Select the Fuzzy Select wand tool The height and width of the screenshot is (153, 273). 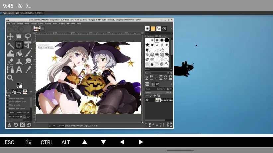10,45
